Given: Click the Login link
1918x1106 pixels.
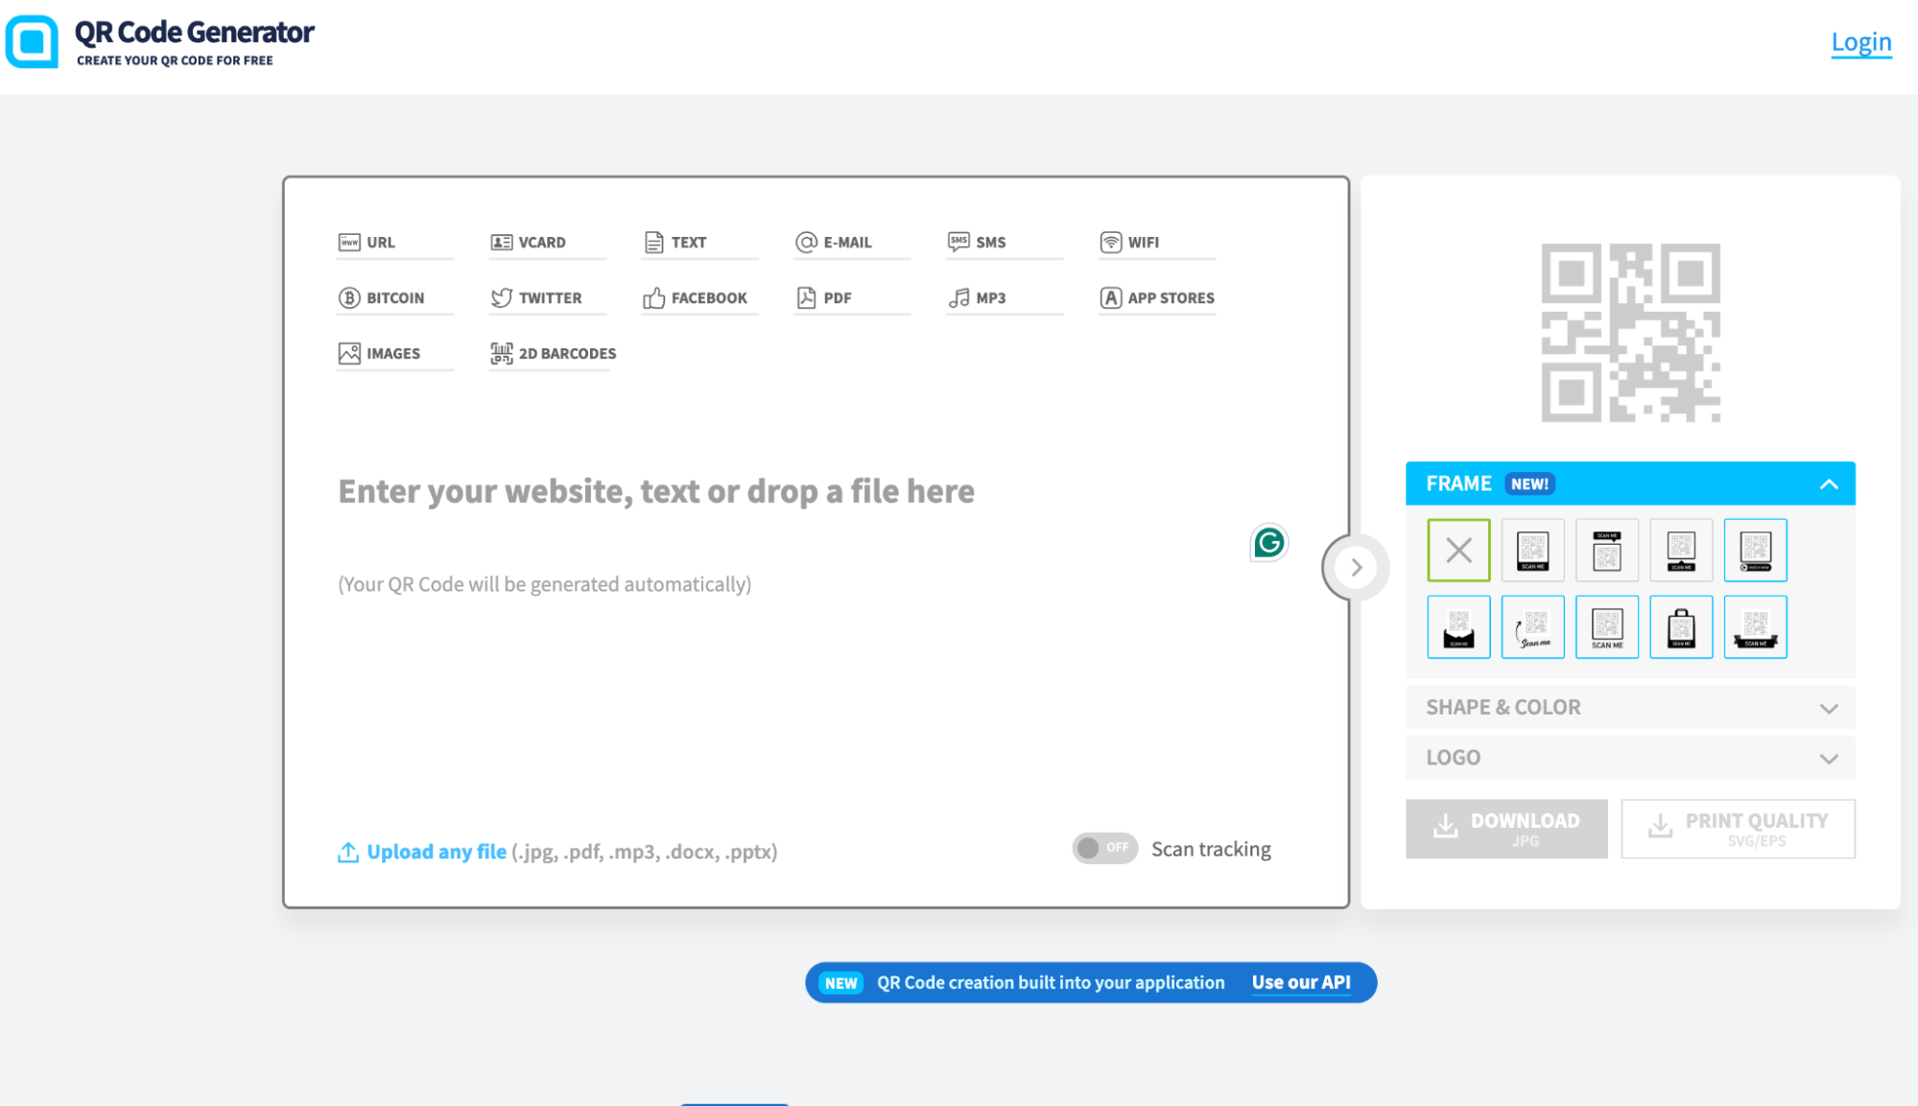Looking at the screenshot, I should click(1860, 42).
